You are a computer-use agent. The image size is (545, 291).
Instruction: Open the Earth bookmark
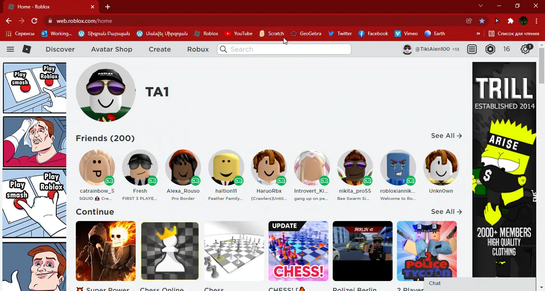pyautogui.click(x=434, y=34)
